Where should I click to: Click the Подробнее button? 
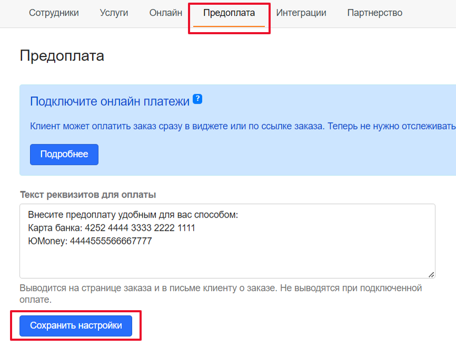coord(64,154)
